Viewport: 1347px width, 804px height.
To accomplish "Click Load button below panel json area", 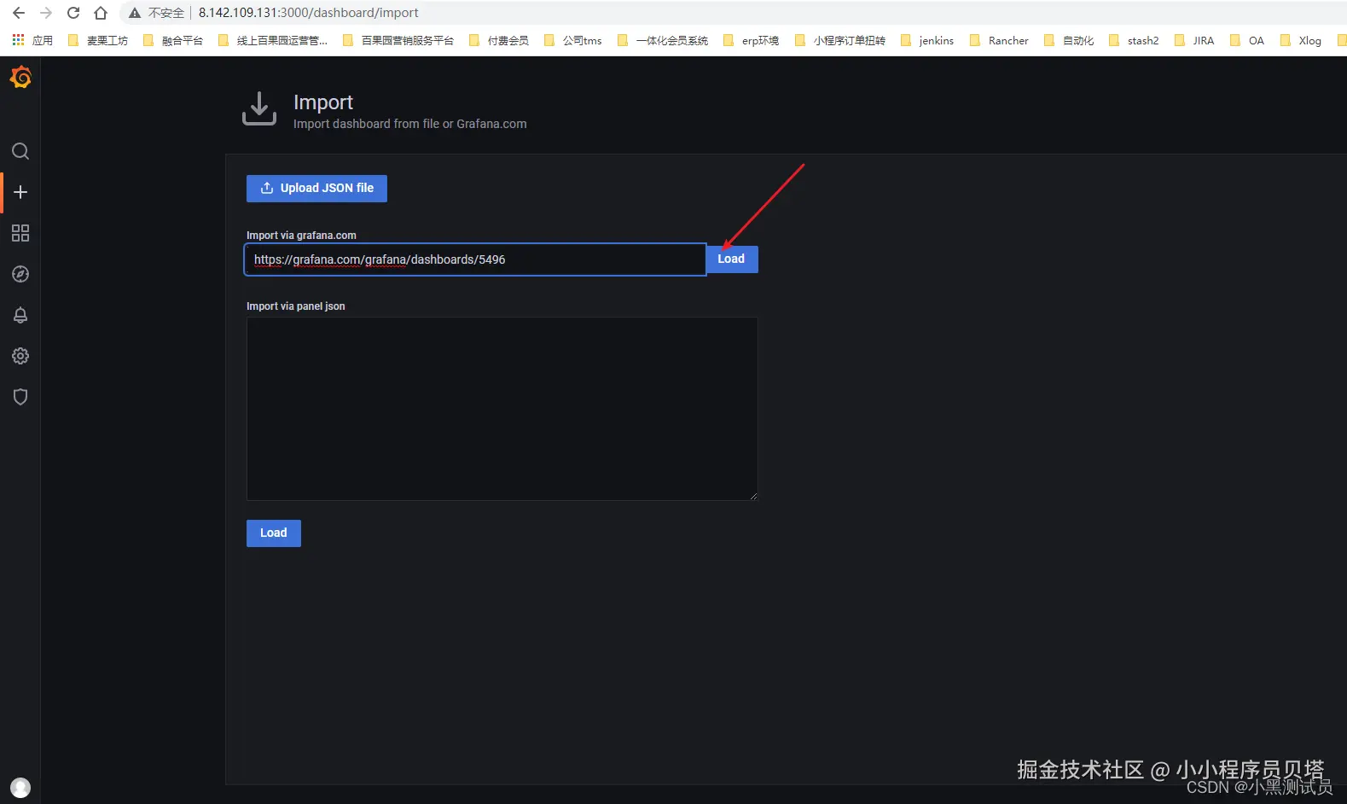I will [x=273, y=533].
